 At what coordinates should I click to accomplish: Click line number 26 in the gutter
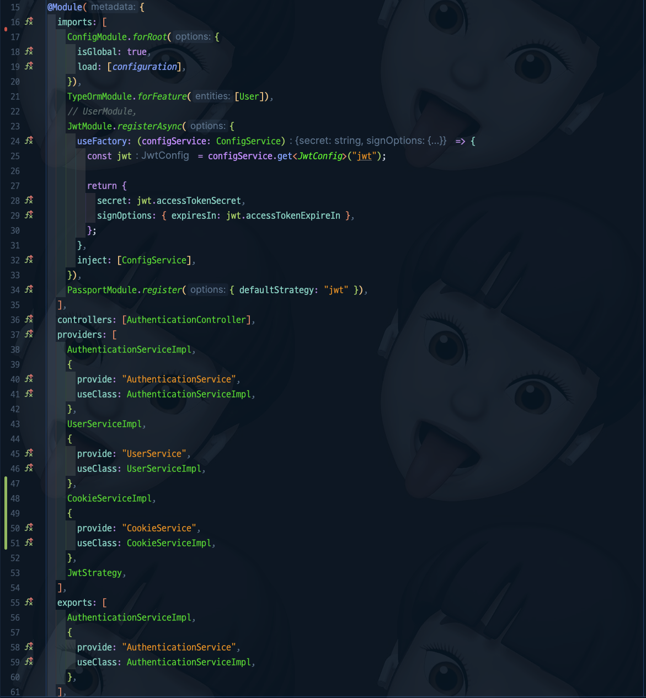[x=15, y=171]
